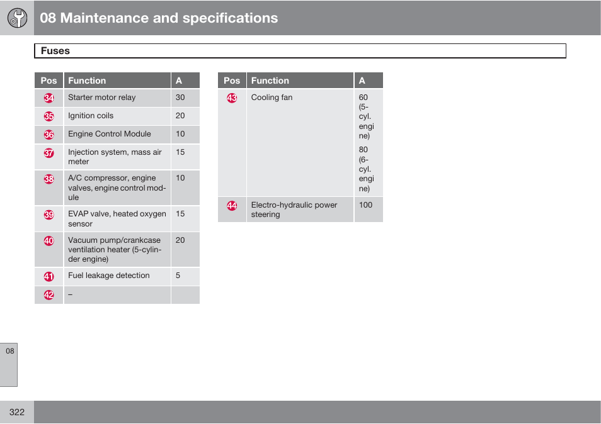Click 'Electro-hydraulic power steering' text
The width and height of the screenshot is (601, 424).
(x=294, y=209)
